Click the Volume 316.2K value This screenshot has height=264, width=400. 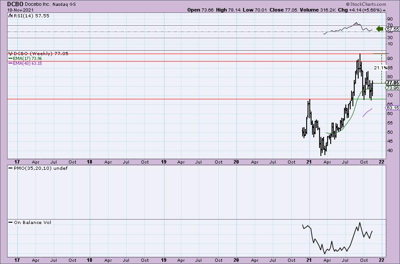coord(317,10)
